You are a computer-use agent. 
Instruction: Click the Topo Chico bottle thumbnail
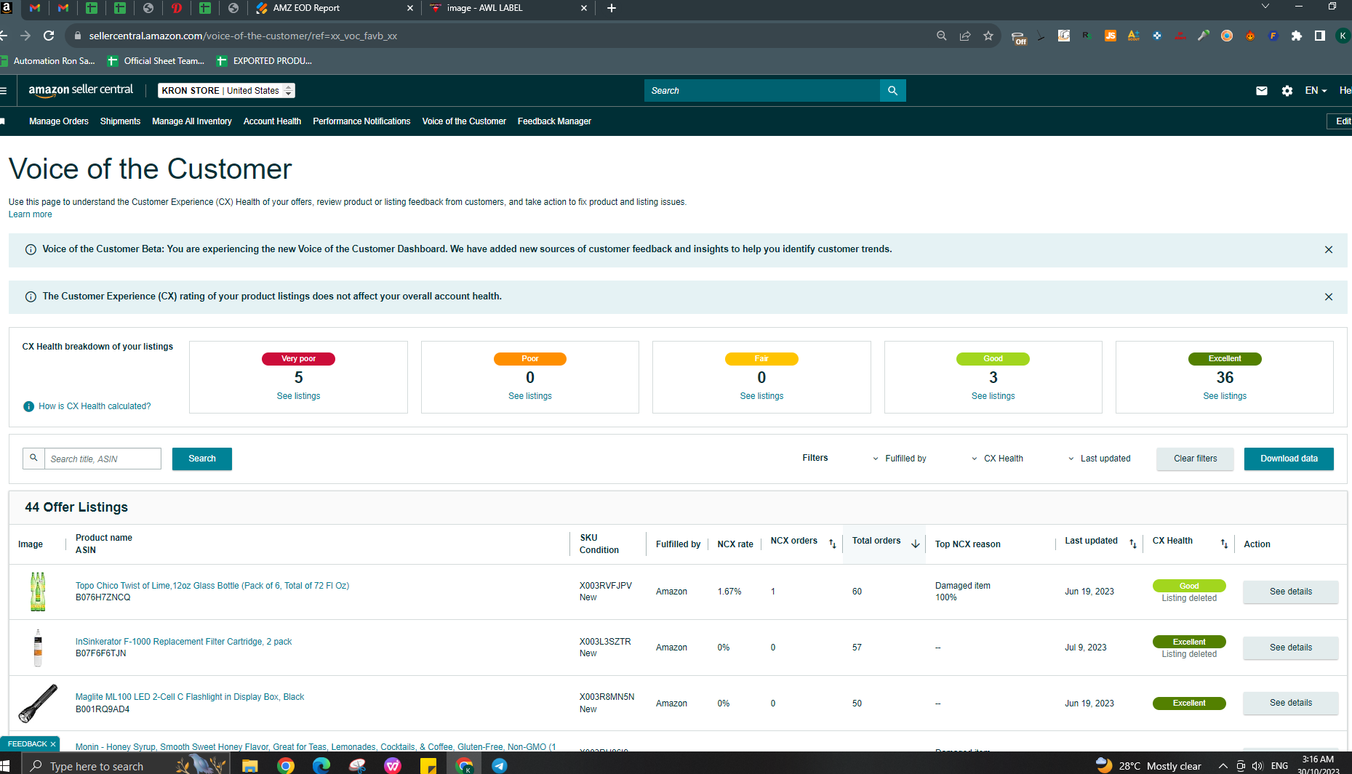38,592
